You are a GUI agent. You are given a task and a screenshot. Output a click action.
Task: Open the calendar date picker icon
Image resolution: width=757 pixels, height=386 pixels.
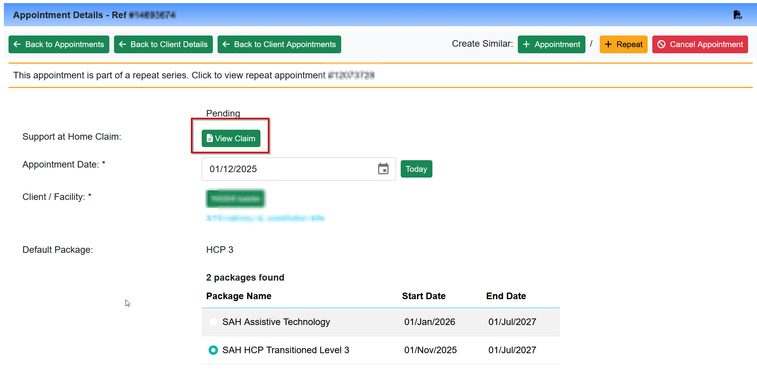coord(383,169)
